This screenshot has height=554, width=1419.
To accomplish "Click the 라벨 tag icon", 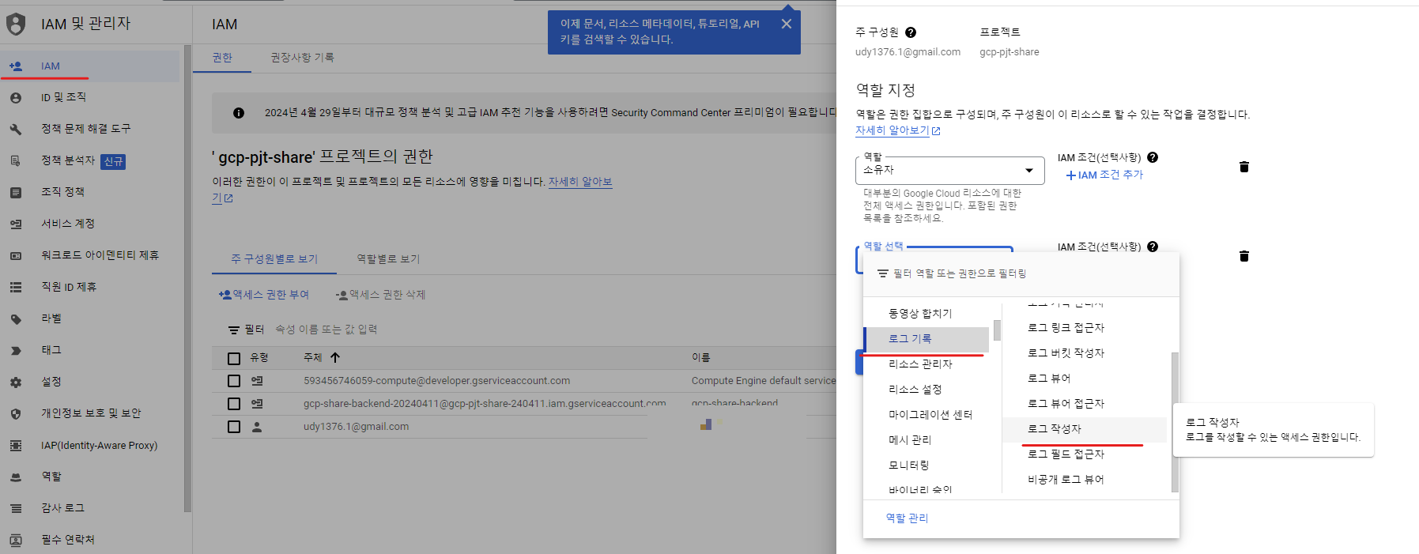I will pyautogui.click(x=16, y=319).
